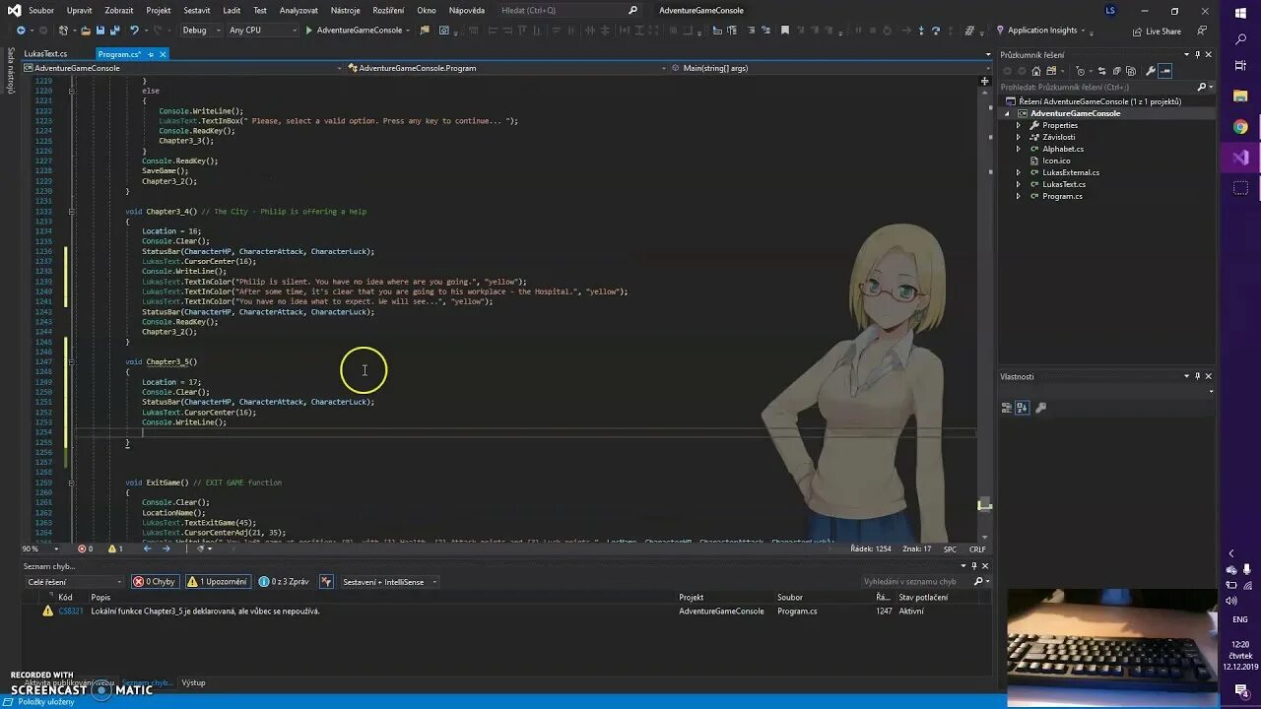Open the Debug configuration dropdown
Screen dimensions: 1261x709
pos(200,31)
